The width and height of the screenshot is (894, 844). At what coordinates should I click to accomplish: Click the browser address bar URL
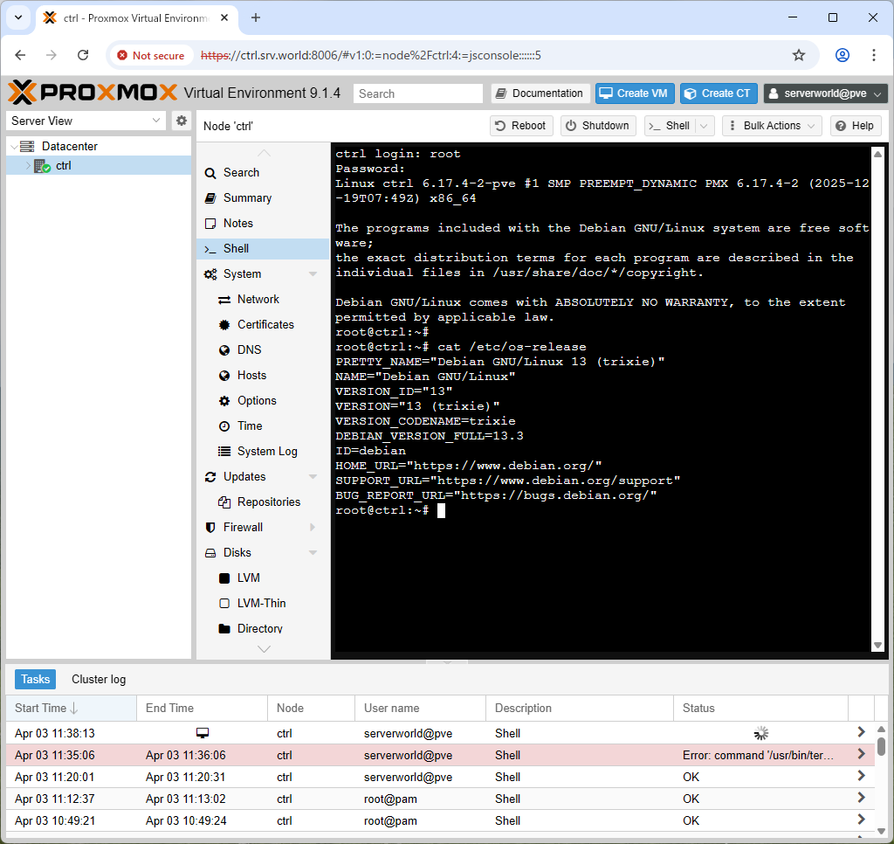[370, 55]
